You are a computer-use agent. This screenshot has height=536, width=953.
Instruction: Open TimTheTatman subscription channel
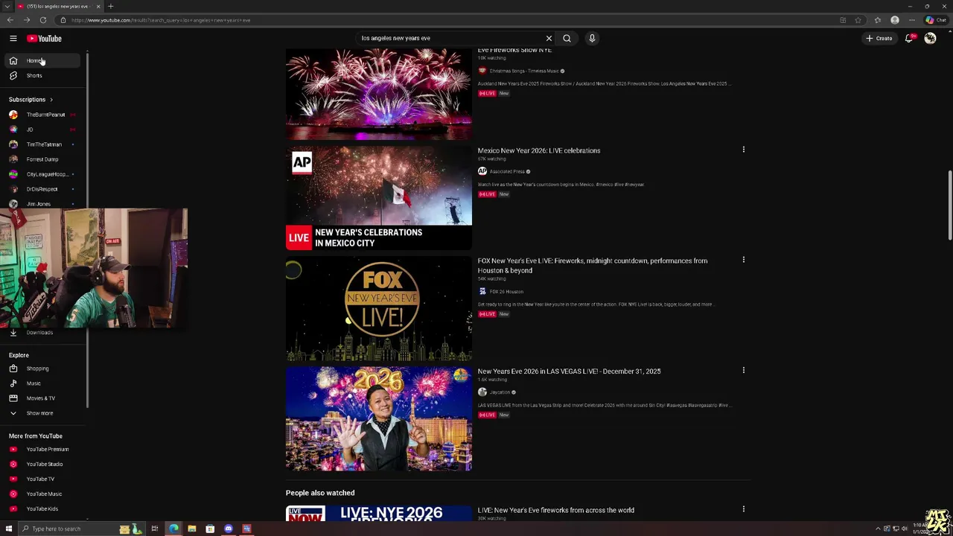click(43, 144)
